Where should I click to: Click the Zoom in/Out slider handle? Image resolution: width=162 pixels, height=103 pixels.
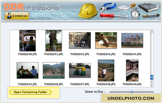pyautogui.click(x=131, y=92)
